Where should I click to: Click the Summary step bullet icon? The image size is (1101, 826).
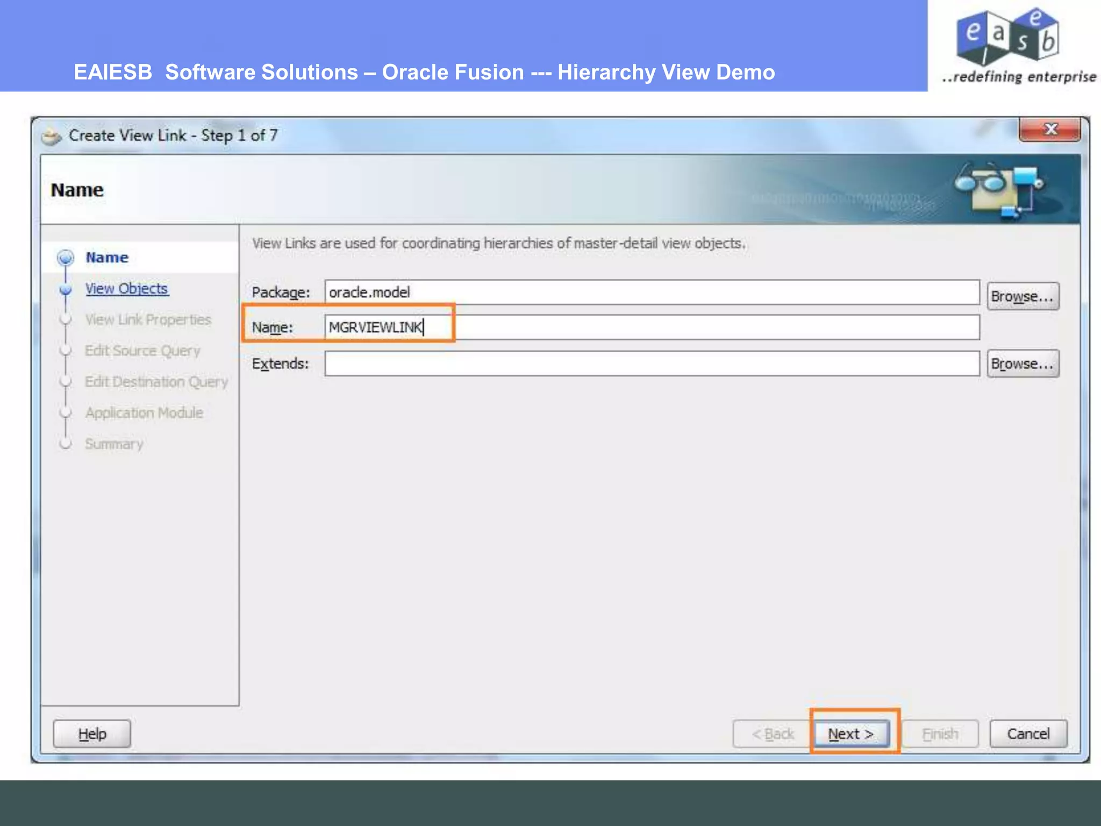(66, 444)
